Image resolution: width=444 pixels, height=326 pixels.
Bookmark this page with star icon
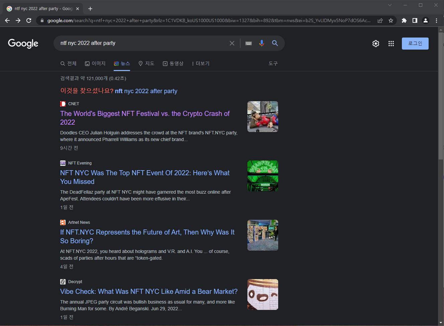click(x=391, y=20)
